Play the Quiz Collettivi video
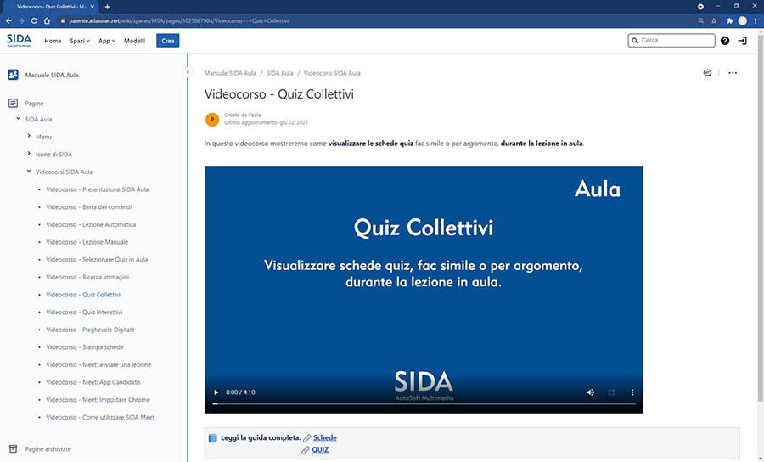This screenshot has width=764, height=462. (x=216, y=392)
